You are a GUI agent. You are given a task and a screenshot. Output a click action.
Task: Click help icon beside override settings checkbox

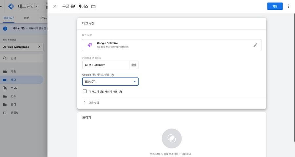(x=120, y=92)
